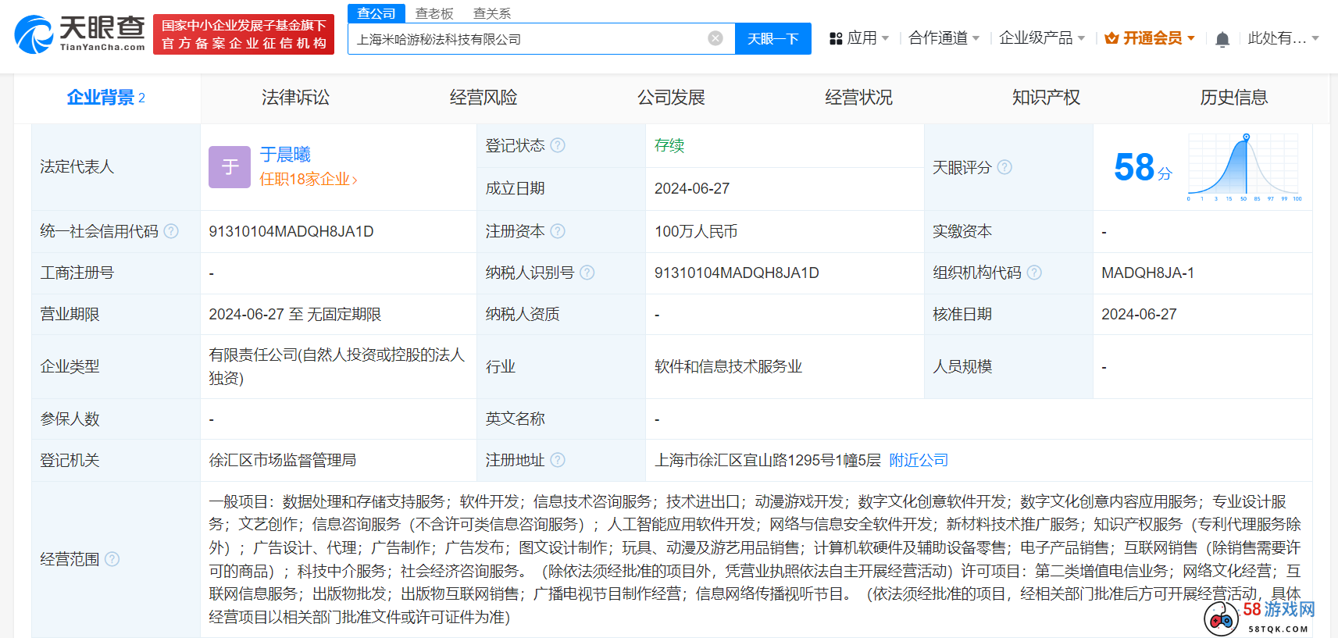
Task: Expand the 企业级产品 dropdown
Action: point(1081,38)
